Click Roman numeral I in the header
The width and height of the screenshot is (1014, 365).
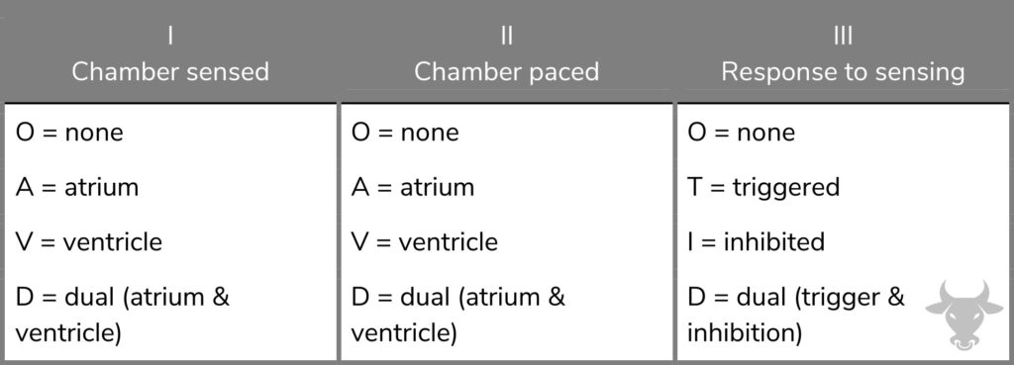tap(170, 37)
